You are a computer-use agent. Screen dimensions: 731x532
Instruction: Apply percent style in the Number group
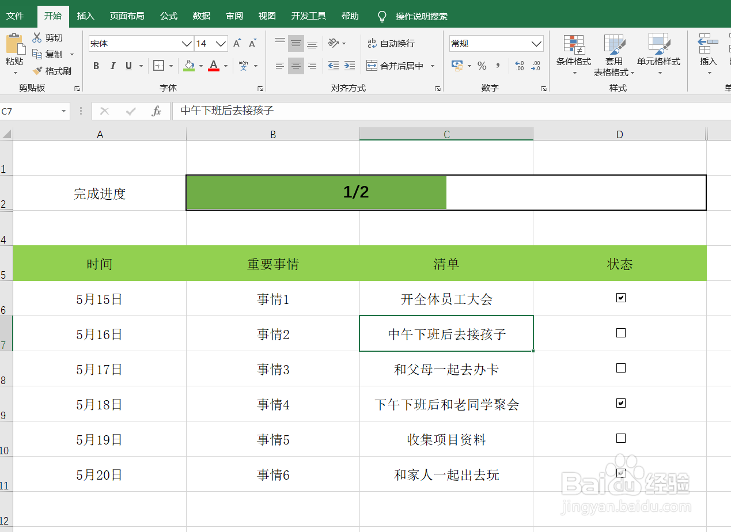click(482, 66)
